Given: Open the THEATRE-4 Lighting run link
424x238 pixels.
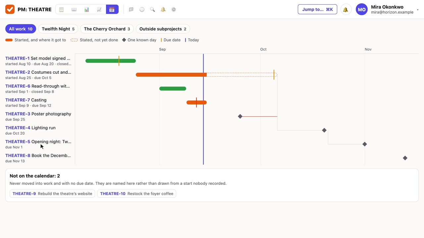Looking at the screenshot, I should [30, 128].
